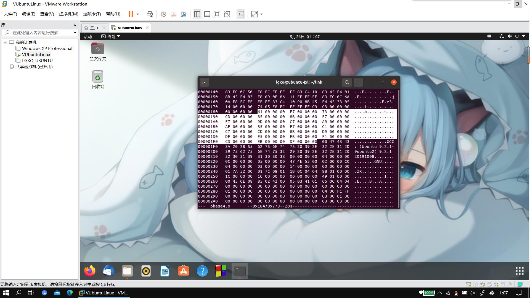Open power options dropdown beside the pause button
This screenshot has width=530, height=298.
click(138, 14)
